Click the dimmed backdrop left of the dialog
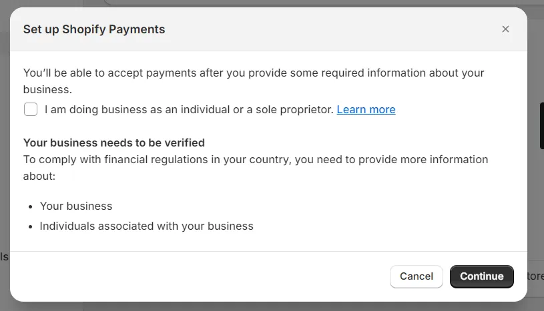This screenshot has width=544, height=311. (x=4, y=166)
